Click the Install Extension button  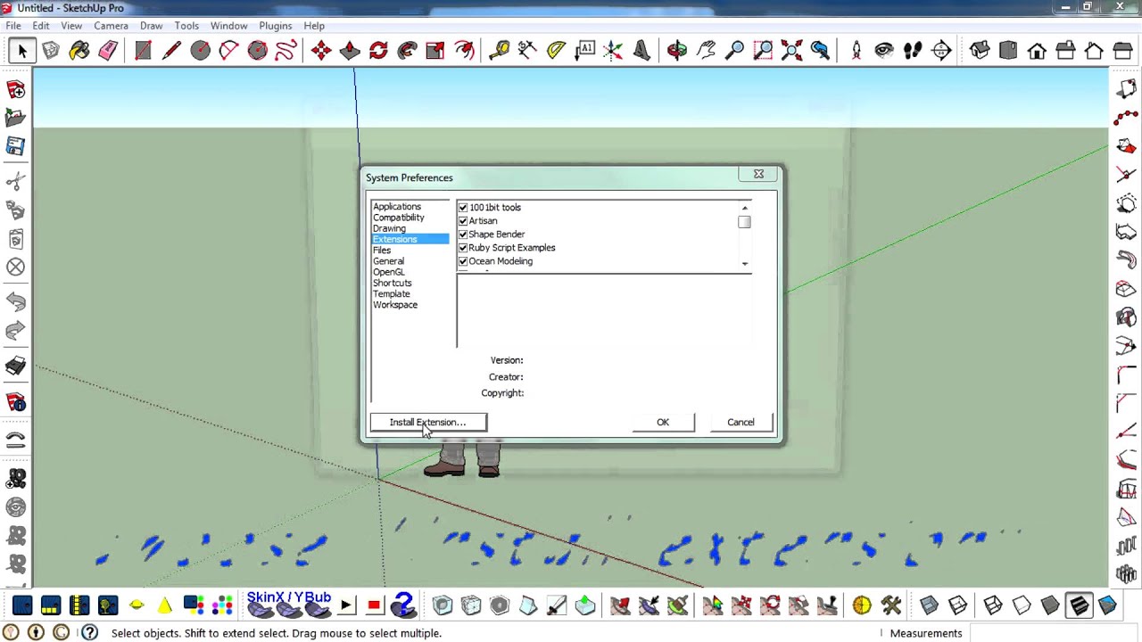pyautogui.click(x=428, y=423)
